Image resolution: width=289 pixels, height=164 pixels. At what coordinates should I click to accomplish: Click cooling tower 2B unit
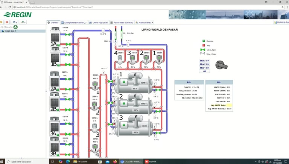[55, 102]
